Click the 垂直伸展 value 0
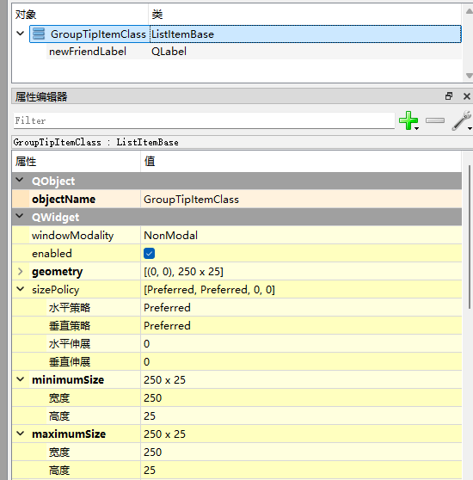Viewport: 473px width, 480px height. (x=147, y=362)
